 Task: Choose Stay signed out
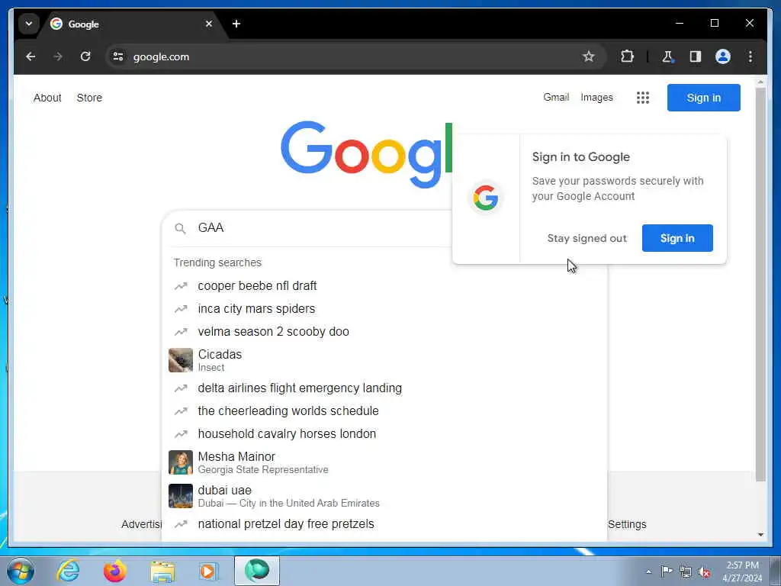pyautogui.click(x=587, y=238)
